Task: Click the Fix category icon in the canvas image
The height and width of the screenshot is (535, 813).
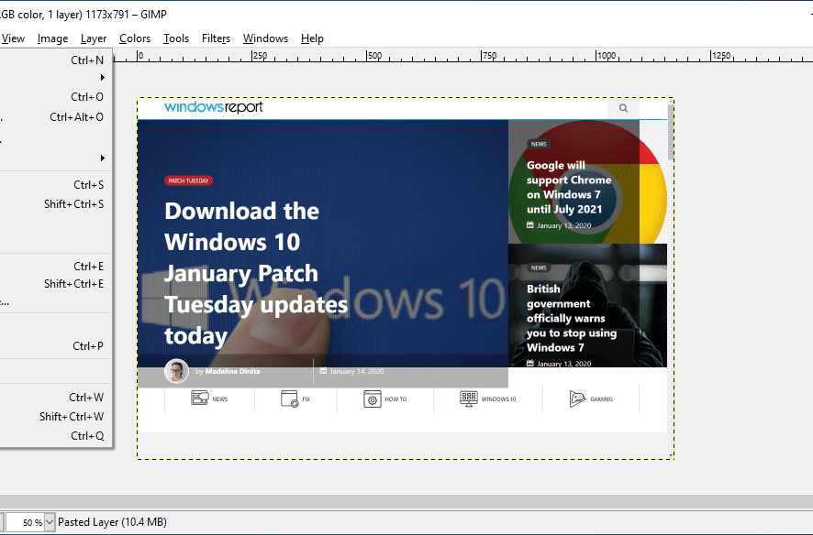Action: pos(289,399)
